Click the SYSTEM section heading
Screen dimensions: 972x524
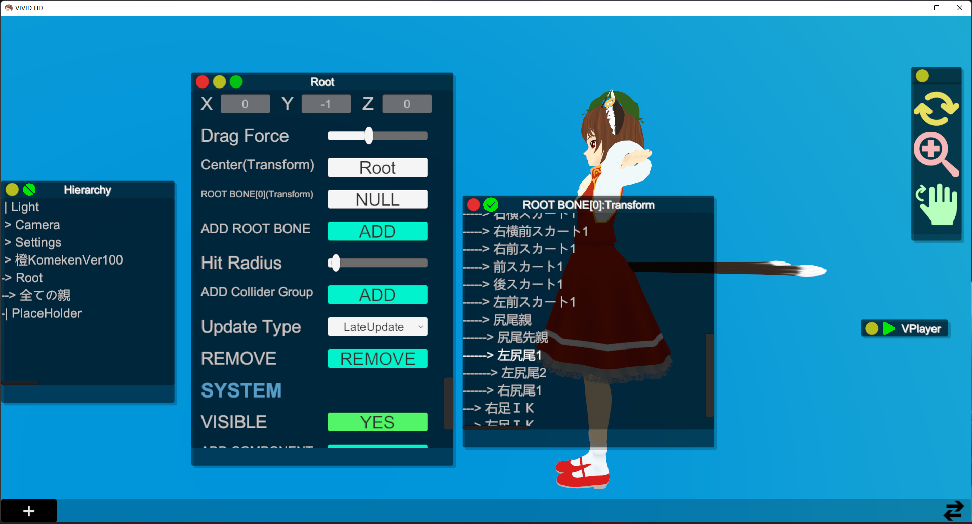[241, 390]
